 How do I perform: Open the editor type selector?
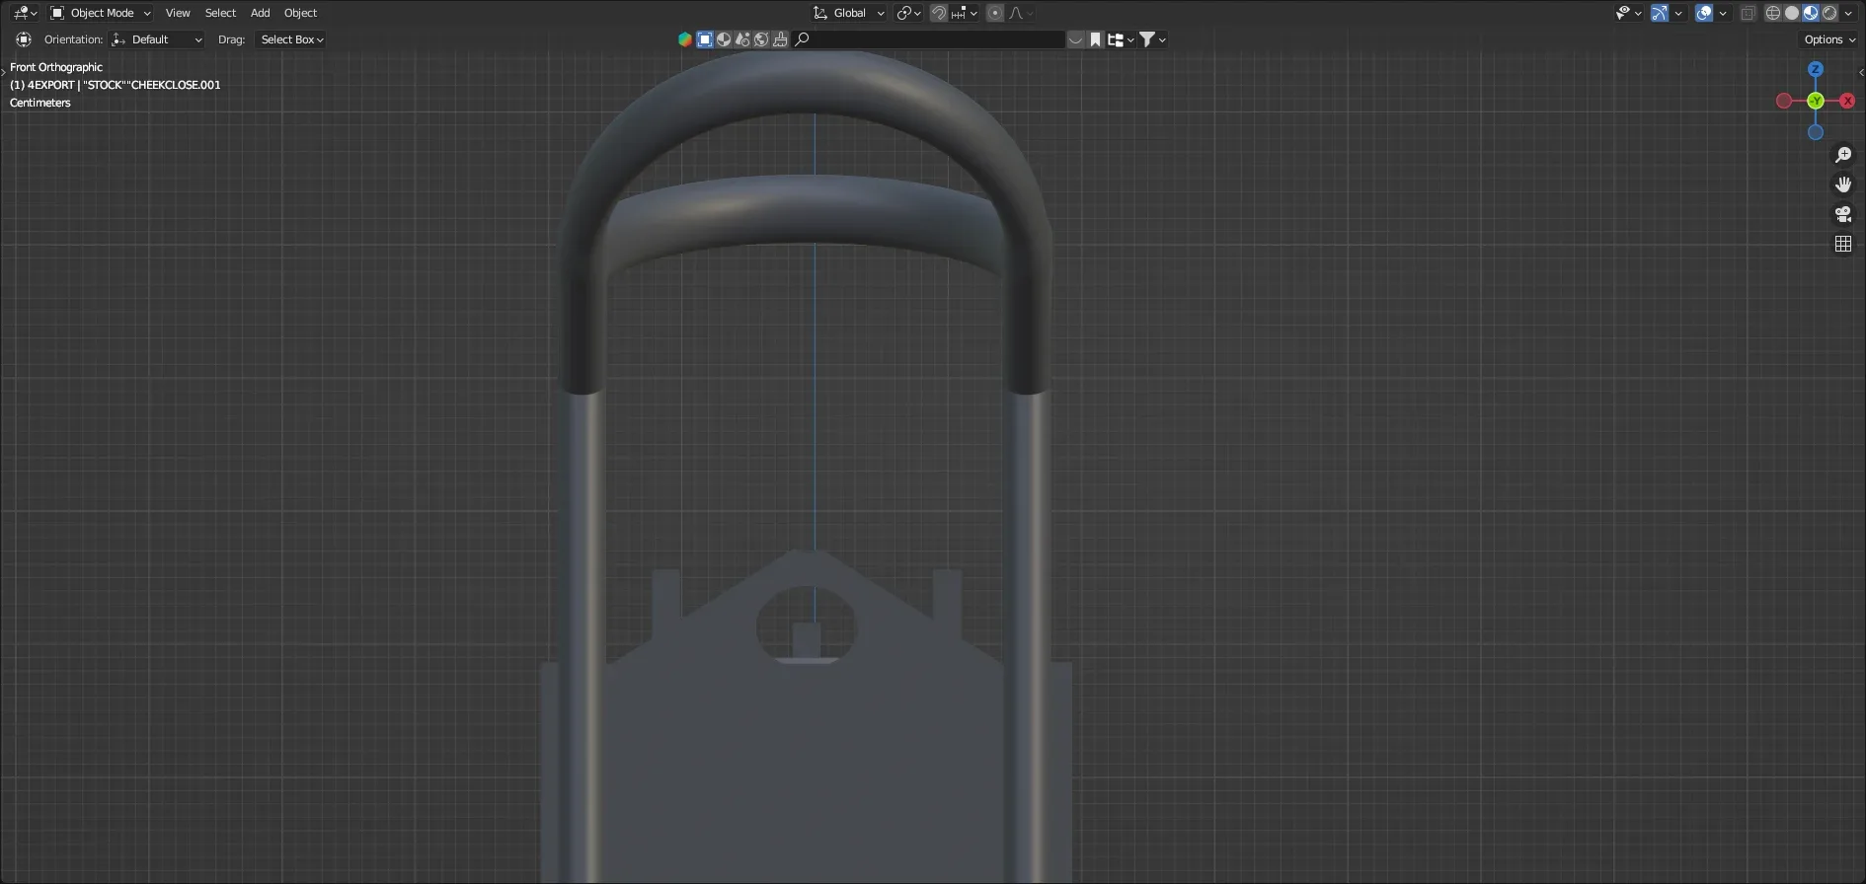(25, 13)
